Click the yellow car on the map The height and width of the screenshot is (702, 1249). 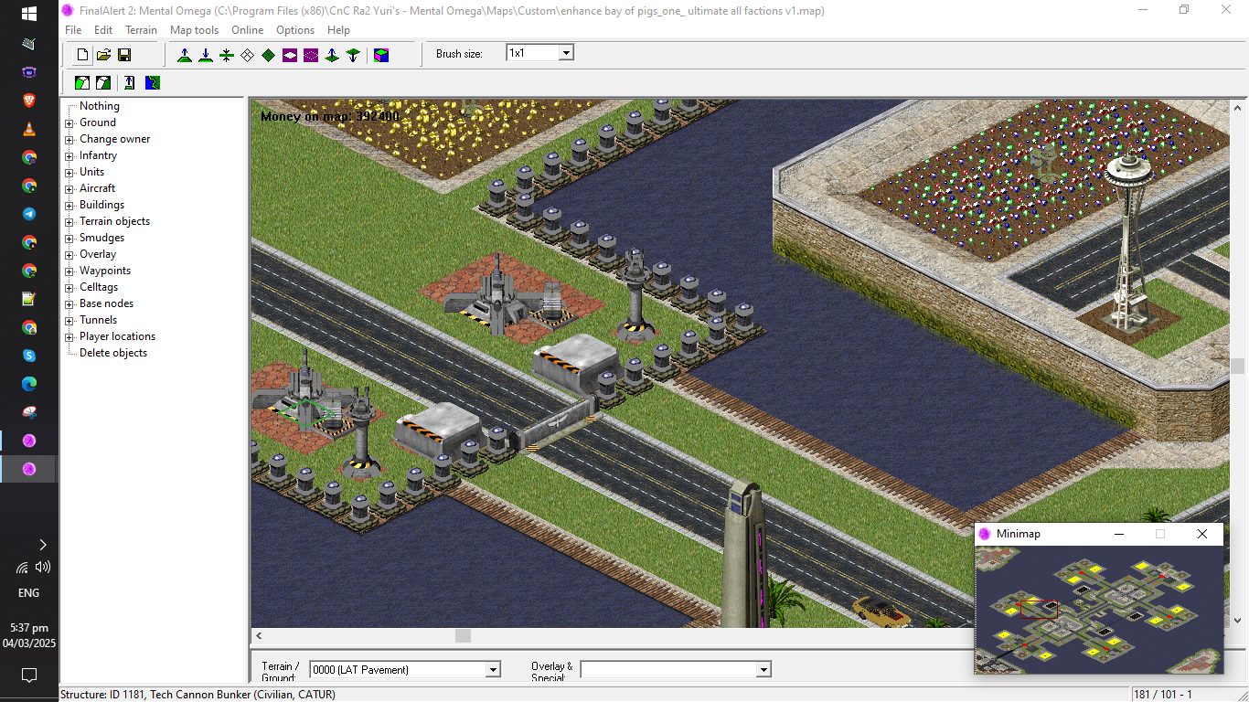(881, 611)
